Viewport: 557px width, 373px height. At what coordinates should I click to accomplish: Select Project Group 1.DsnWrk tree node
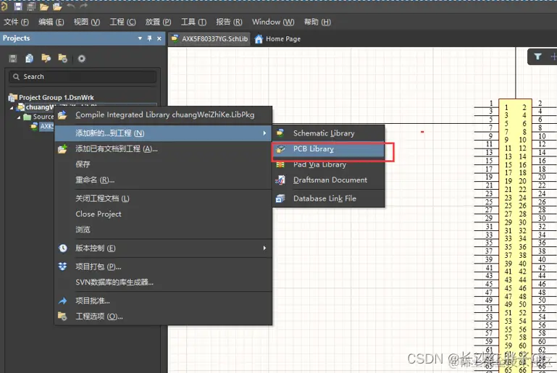(x=51, y=97)
